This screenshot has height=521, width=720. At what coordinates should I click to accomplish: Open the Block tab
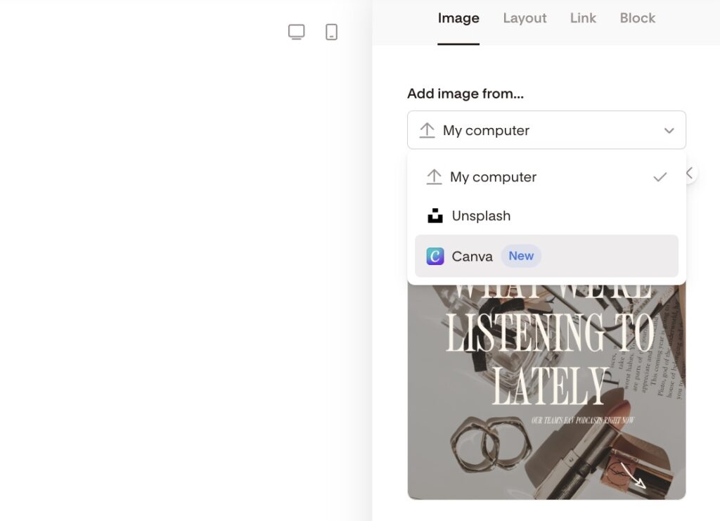pos(637,18)
